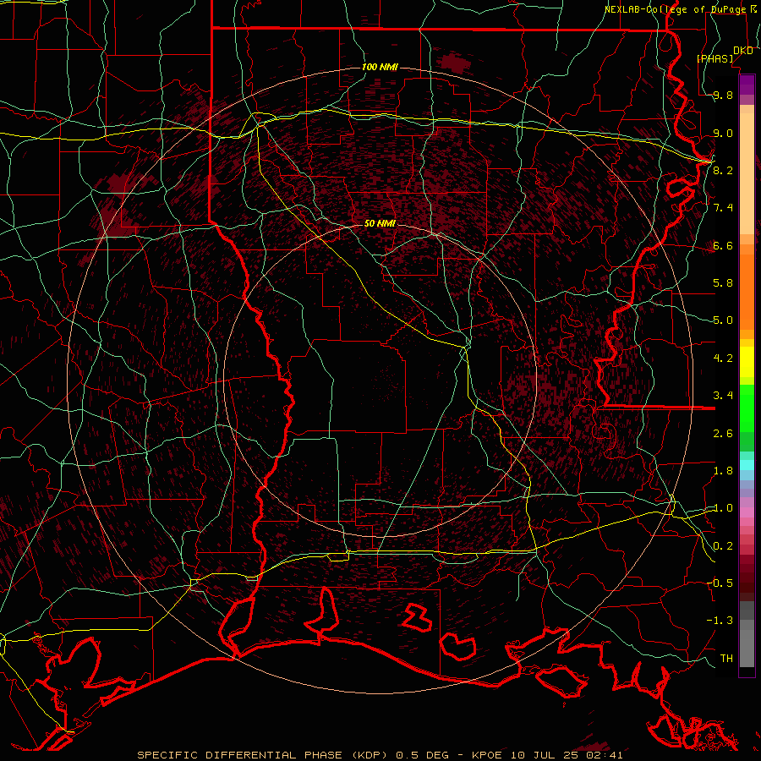761x761 pixels.
Task: Click the 9.0 scale label
Action: click(x=723, y=134)
